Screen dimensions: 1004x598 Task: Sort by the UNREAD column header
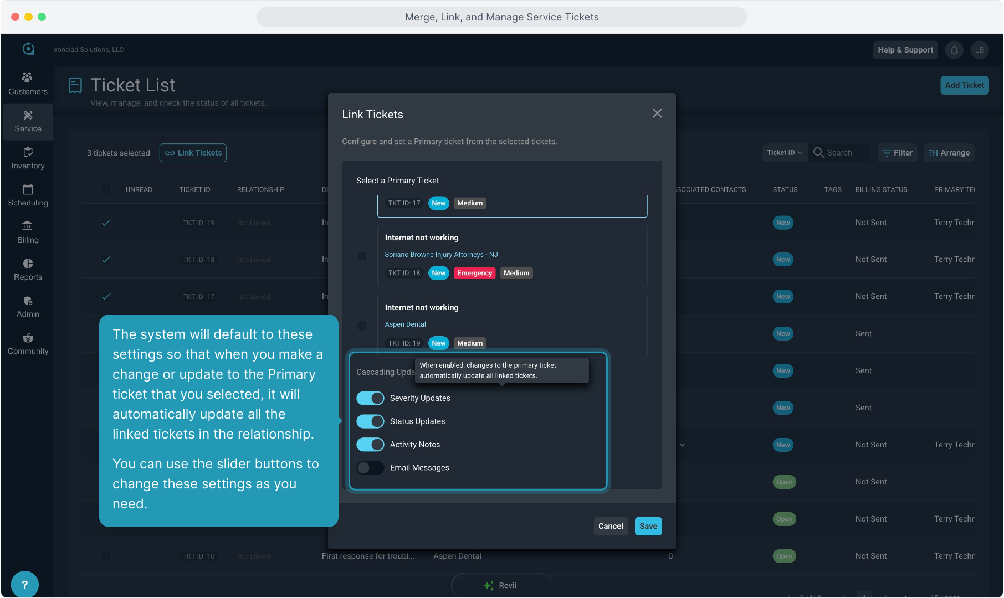click(x=139, y=190)
